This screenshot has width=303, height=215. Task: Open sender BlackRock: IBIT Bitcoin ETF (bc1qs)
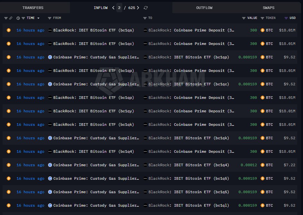(x=94, y=30)
